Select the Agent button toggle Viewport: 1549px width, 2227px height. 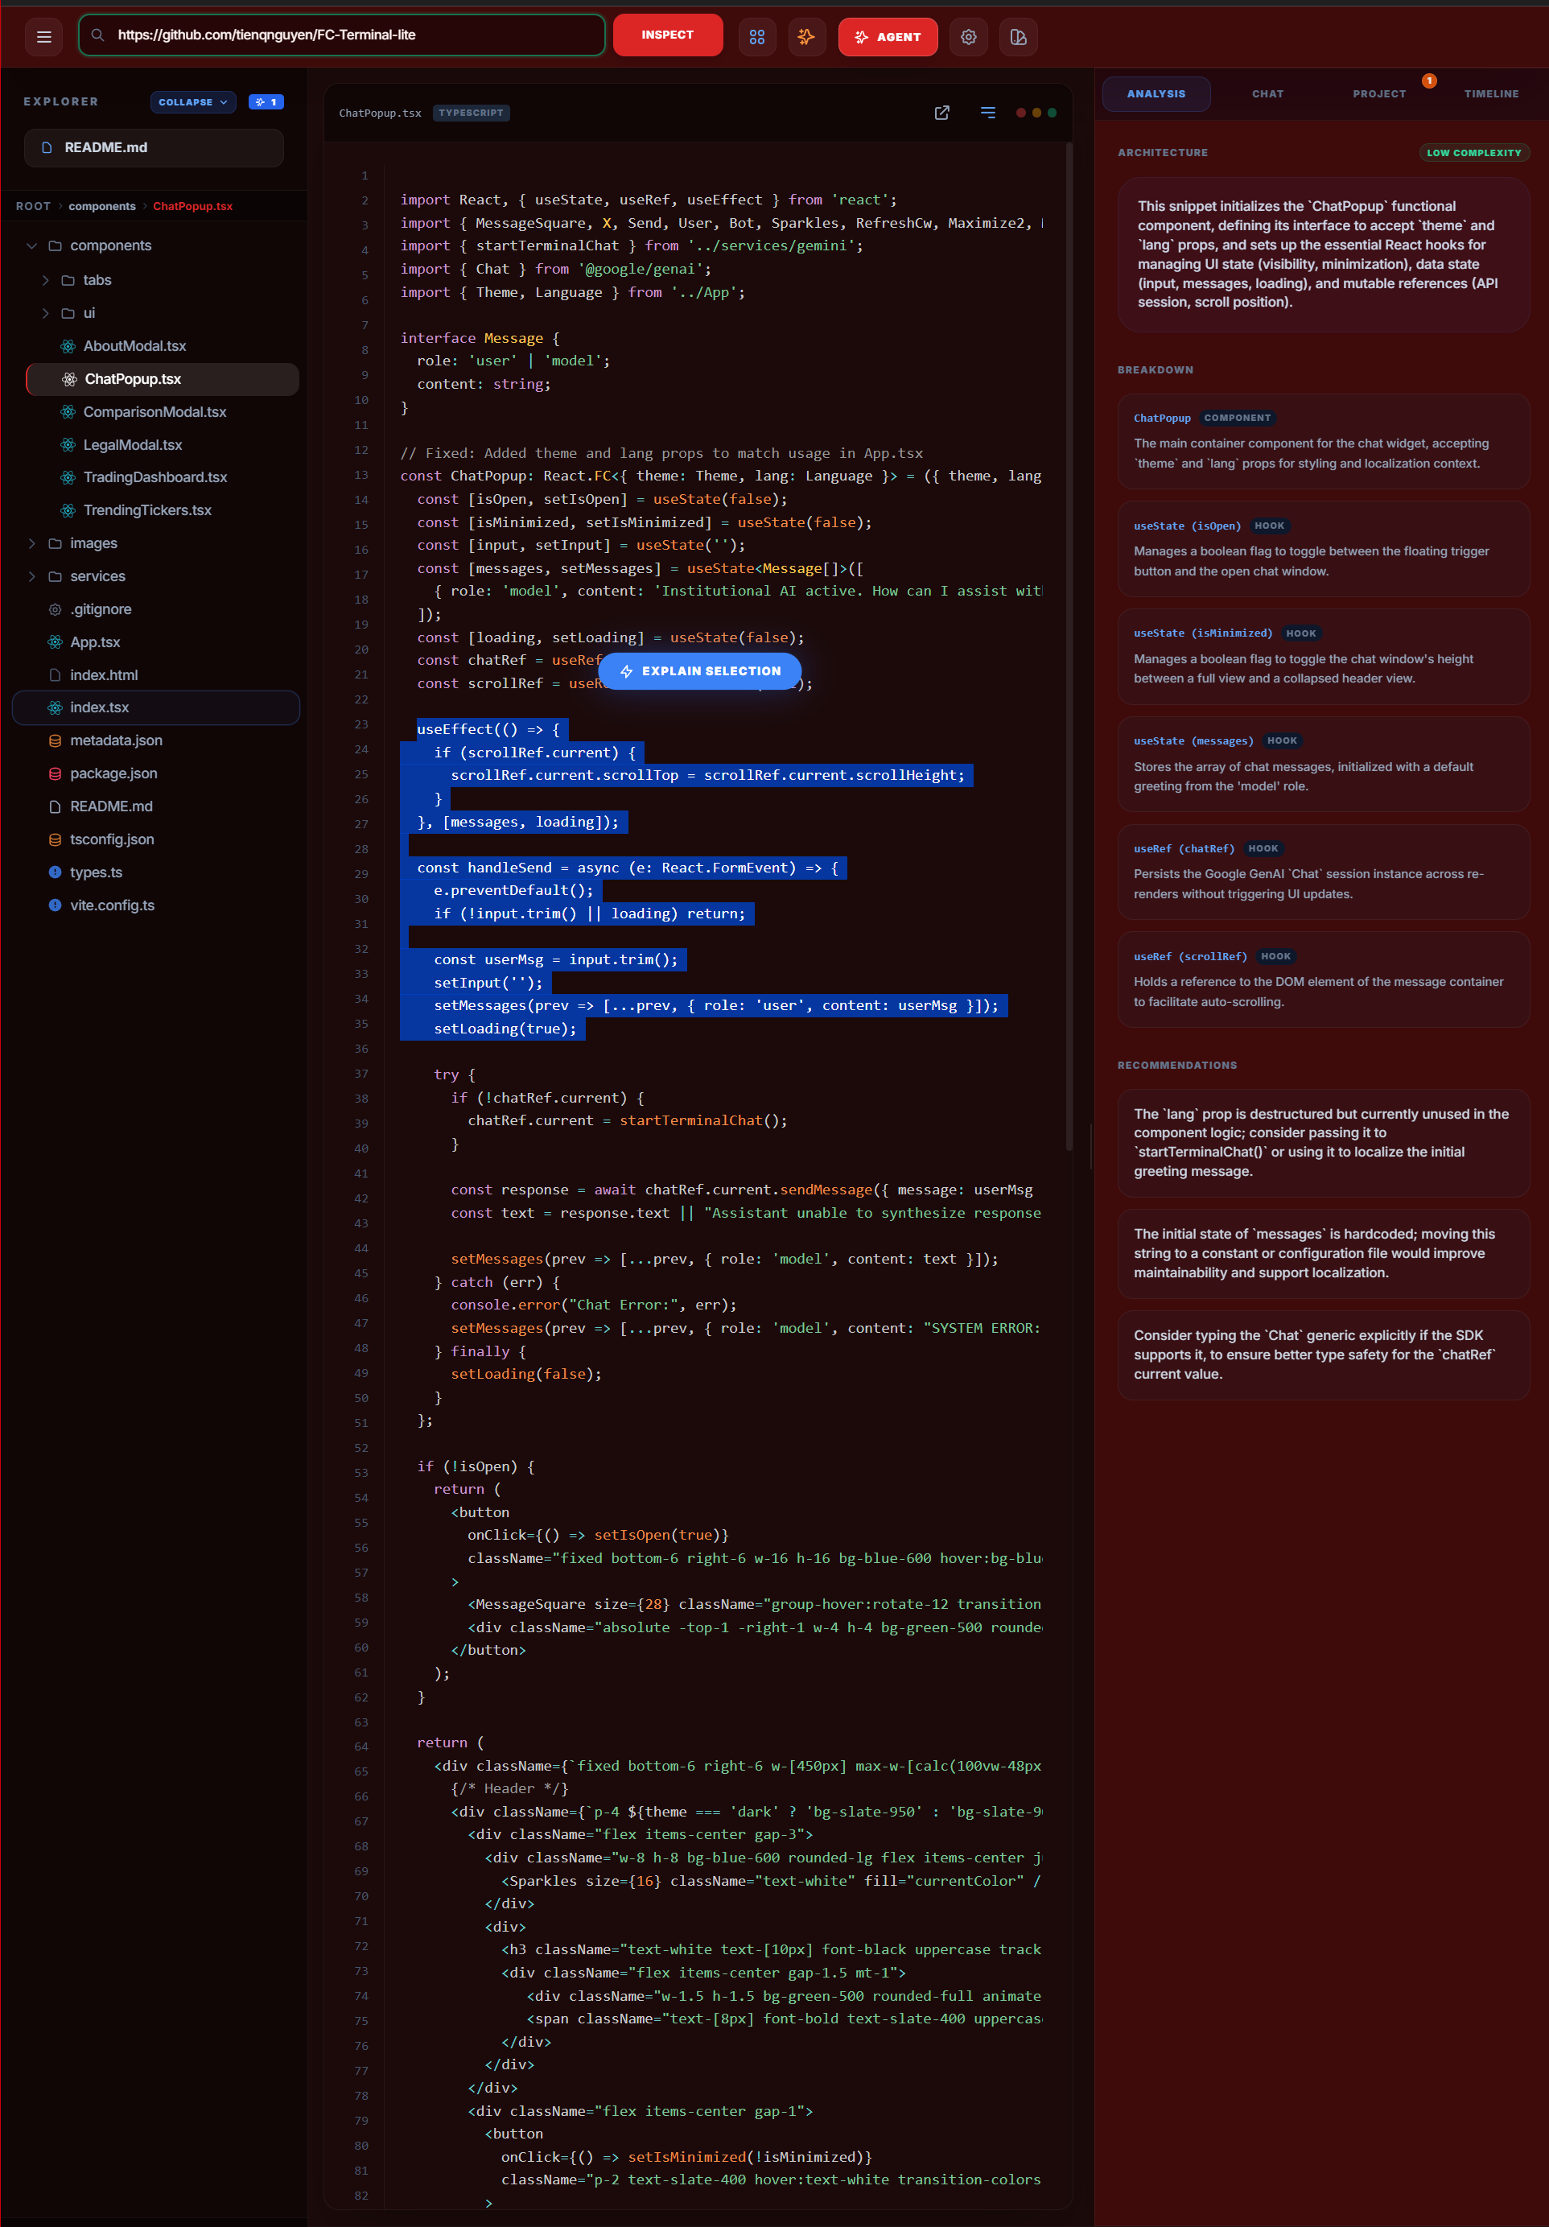click(x=887, y=36)
